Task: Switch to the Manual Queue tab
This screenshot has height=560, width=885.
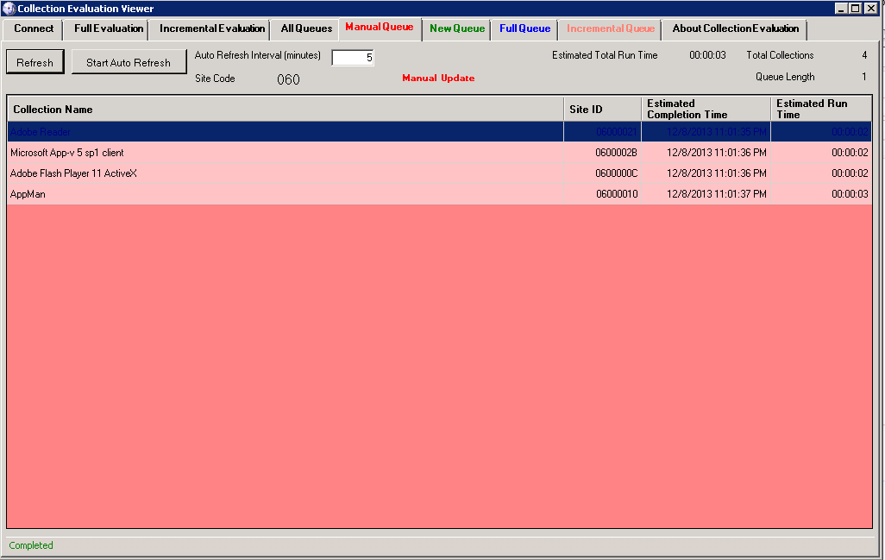Action: (380, 28)
